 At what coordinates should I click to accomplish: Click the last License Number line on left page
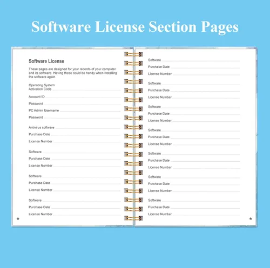point(75,214)
